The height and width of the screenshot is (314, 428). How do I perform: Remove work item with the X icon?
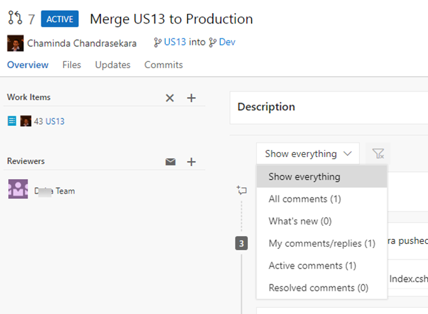click(170, 98)
